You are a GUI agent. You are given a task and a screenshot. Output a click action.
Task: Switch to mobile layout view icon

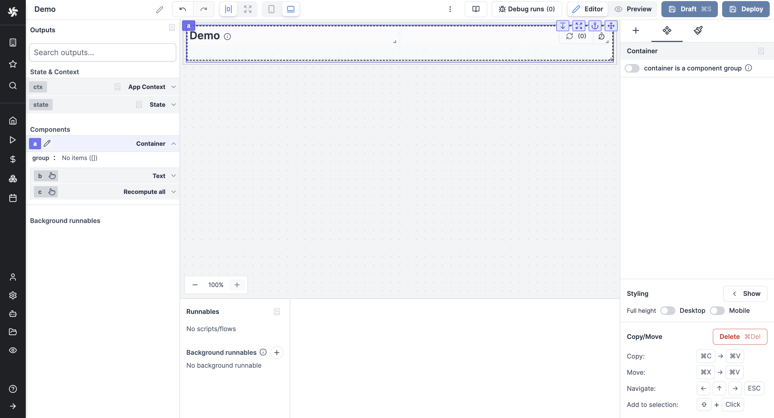[271, 9]
